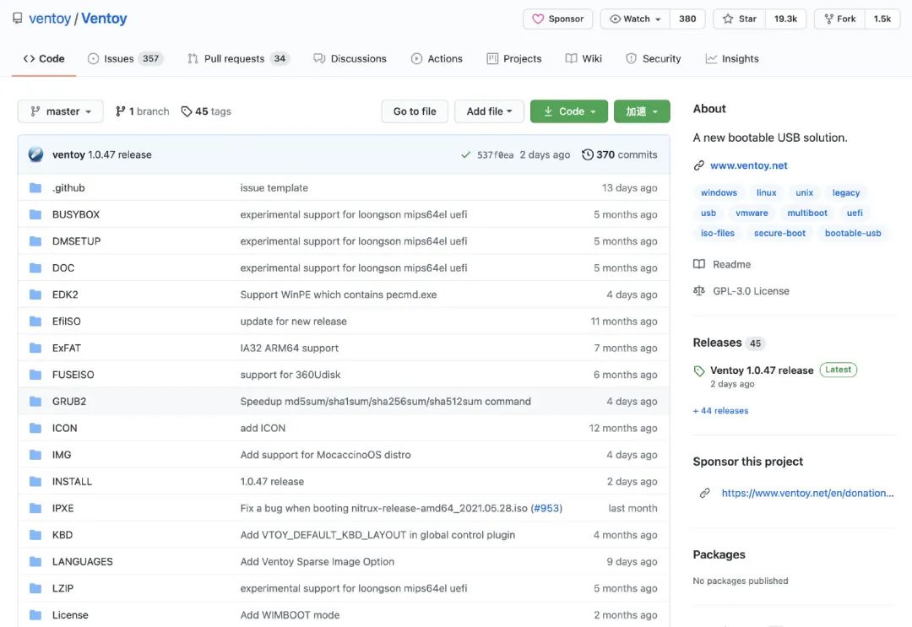The height and width of the screenshot is (627, 912).
Task: Open the + 44 releases link
Action: [x=720, y=411]
